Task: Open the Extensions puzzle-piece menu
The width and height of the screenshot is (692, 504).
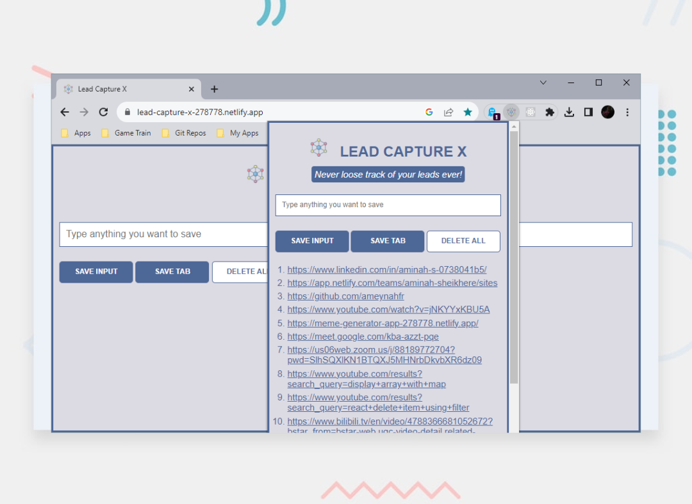Action: tap(550, 112)
